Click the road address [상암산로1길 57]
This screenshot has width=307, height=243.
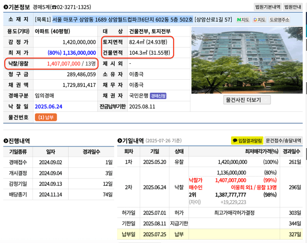pos(213,20)
